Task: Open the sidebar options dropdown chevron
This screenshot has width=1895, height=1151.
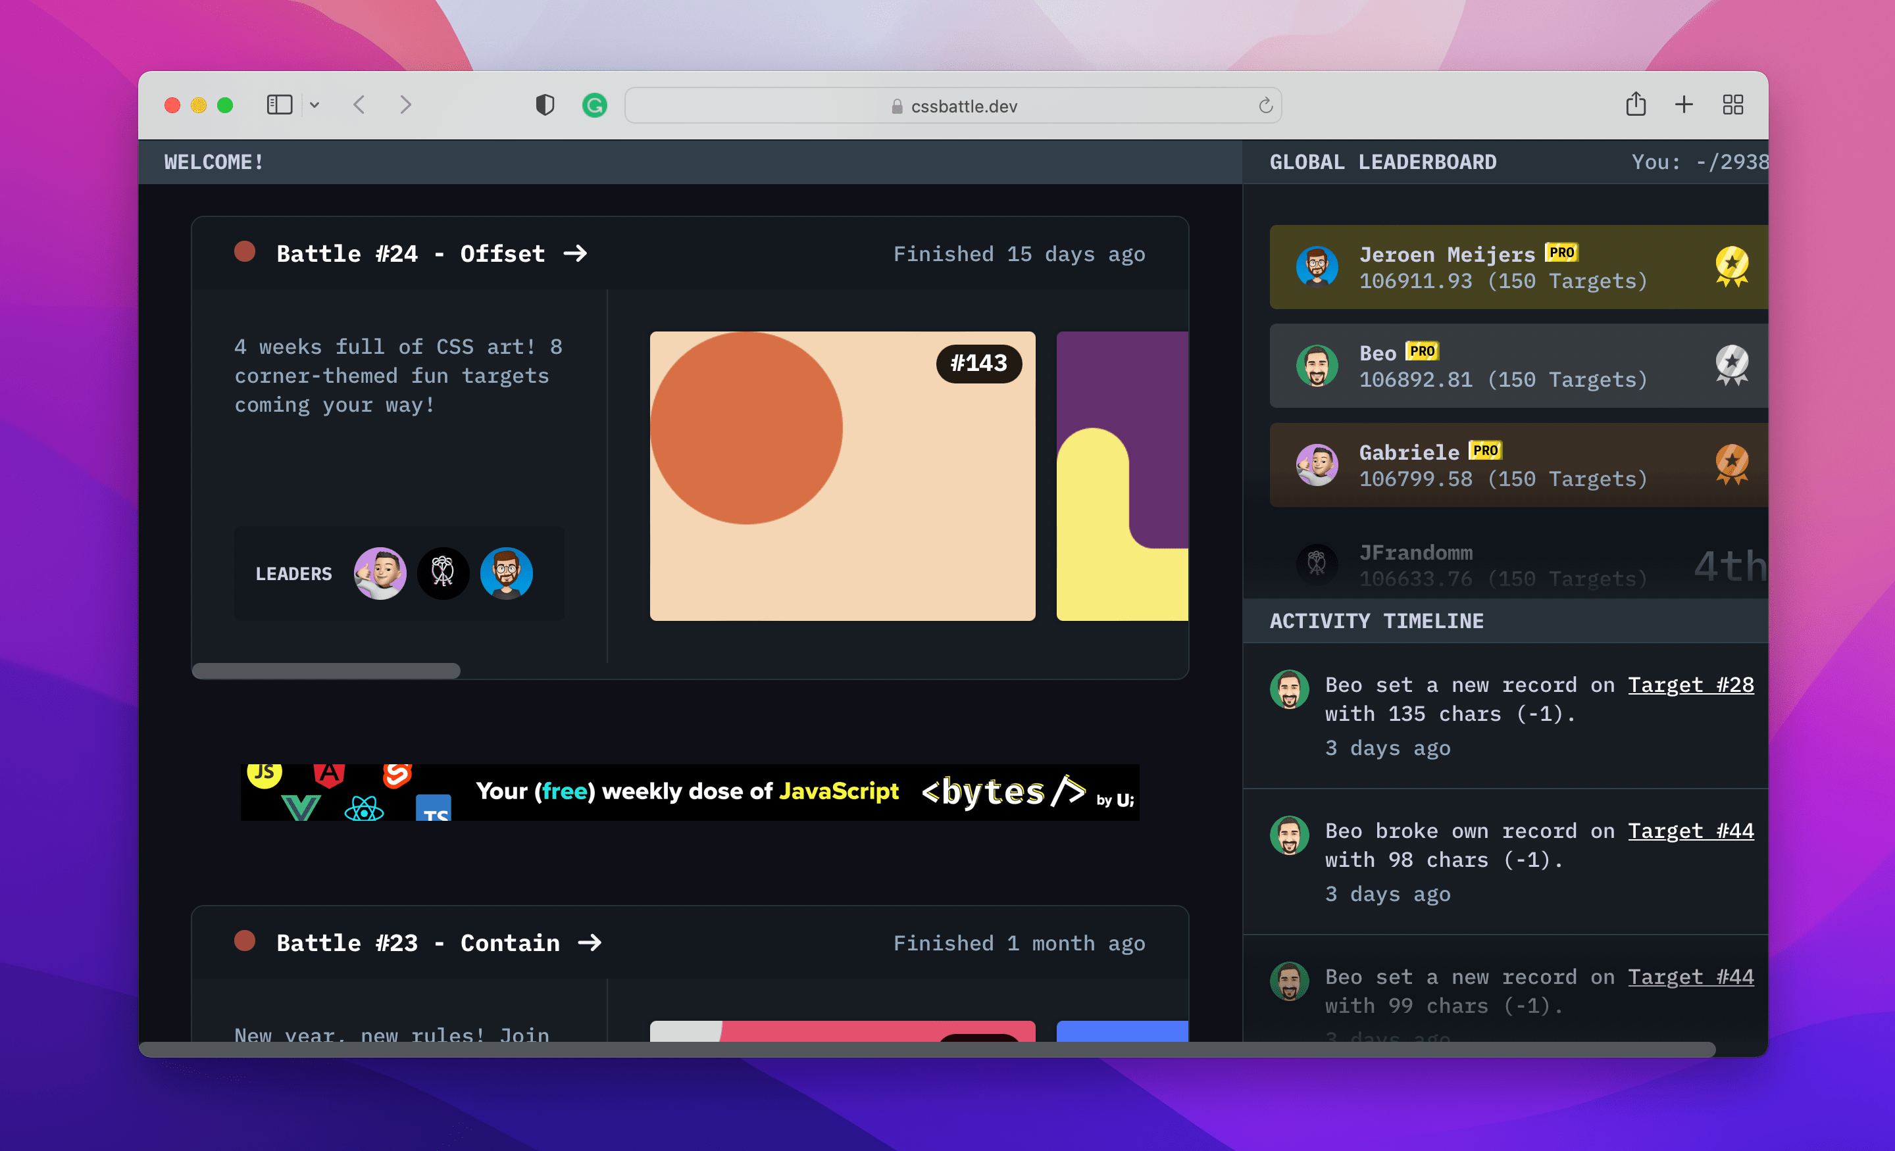Action: (315, 105)
